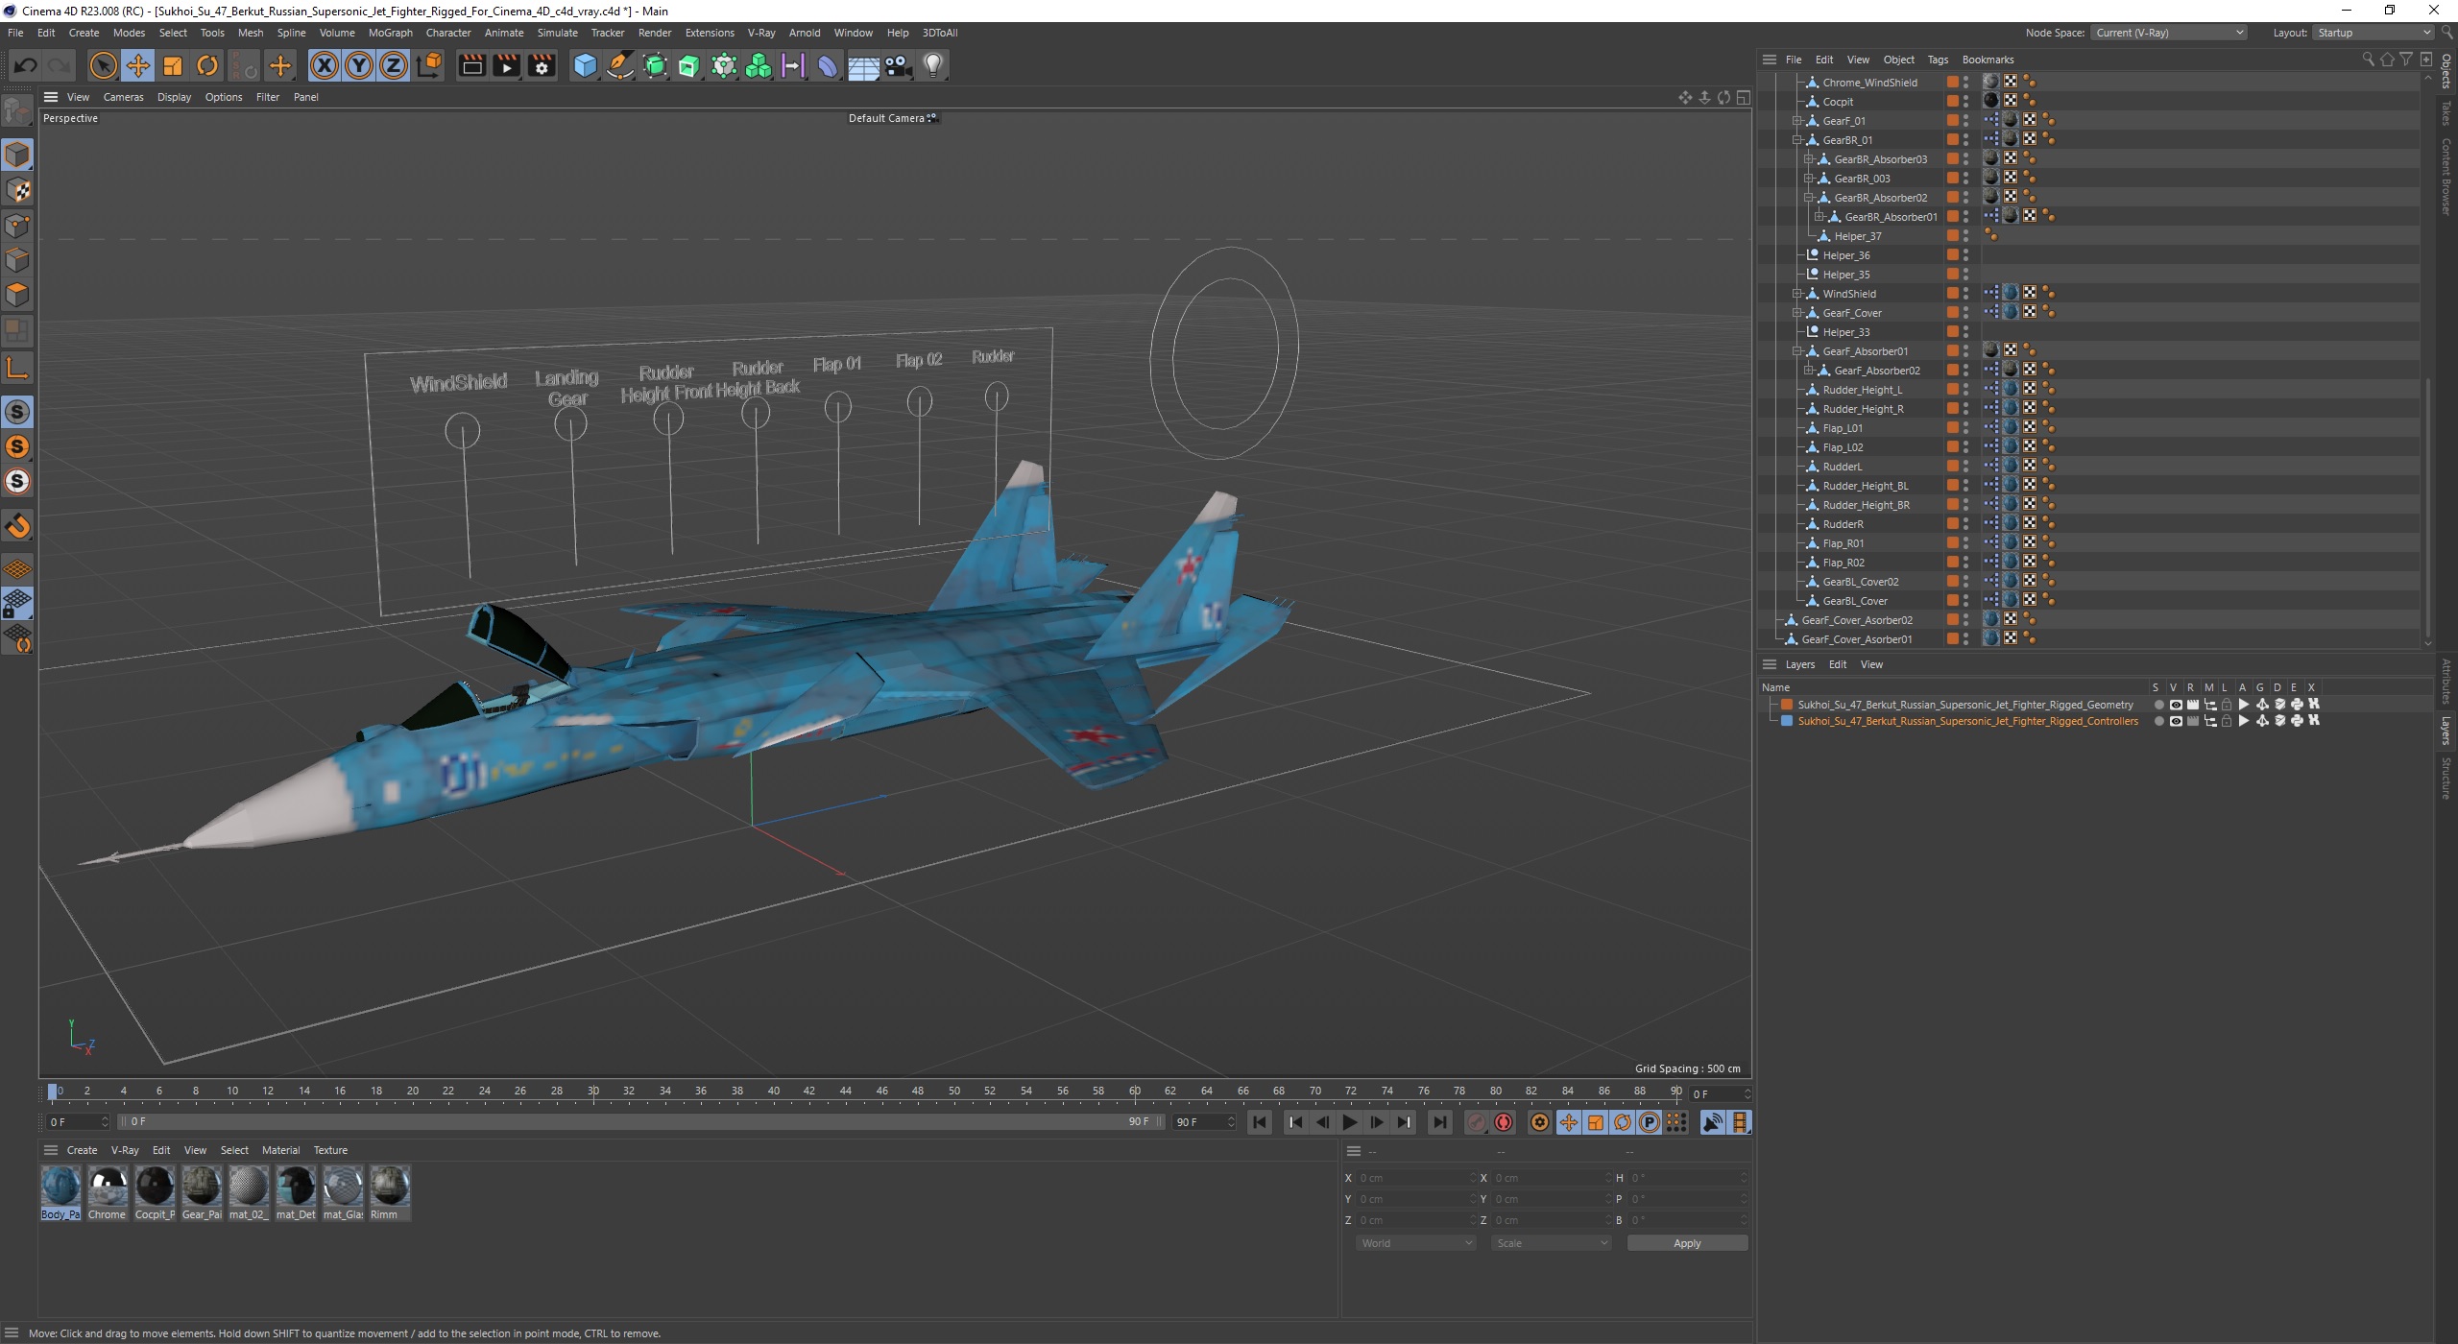The image size is (2458, 1344).
Task: Click the MoGraph Cloner icon
Action: [x=759, y=65]
